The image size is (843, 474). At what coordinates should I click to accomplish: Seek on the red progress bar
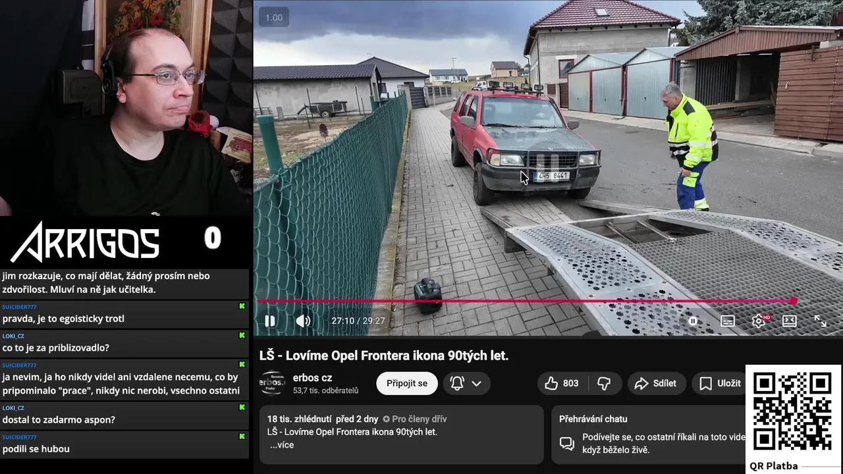pos(525,302)
